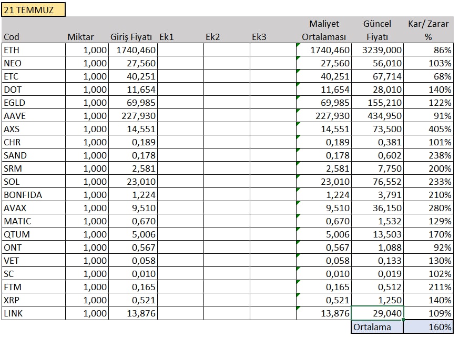
Task: Select EGLD current price 155,210
Action: tap(378, 103)
